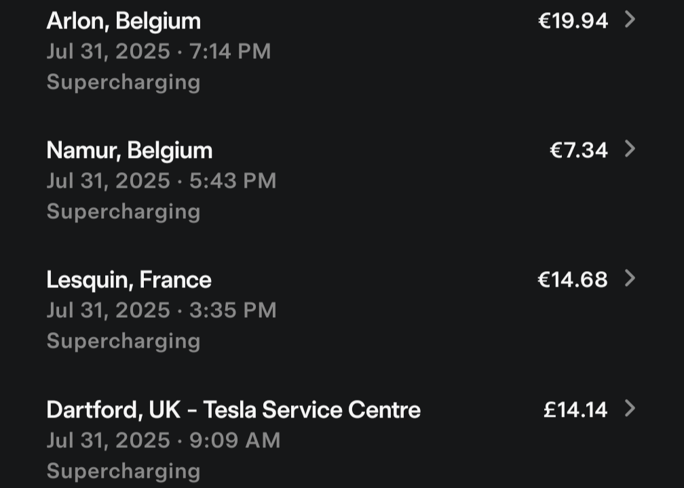The image size is (684, 488).
Task: Expand the Arlon, Belgium charge chevron
Action: tap(630, 20)
